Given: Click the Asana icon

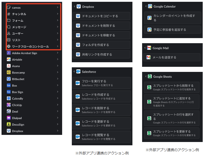Looking at the screenshot, I should [9, 66].
